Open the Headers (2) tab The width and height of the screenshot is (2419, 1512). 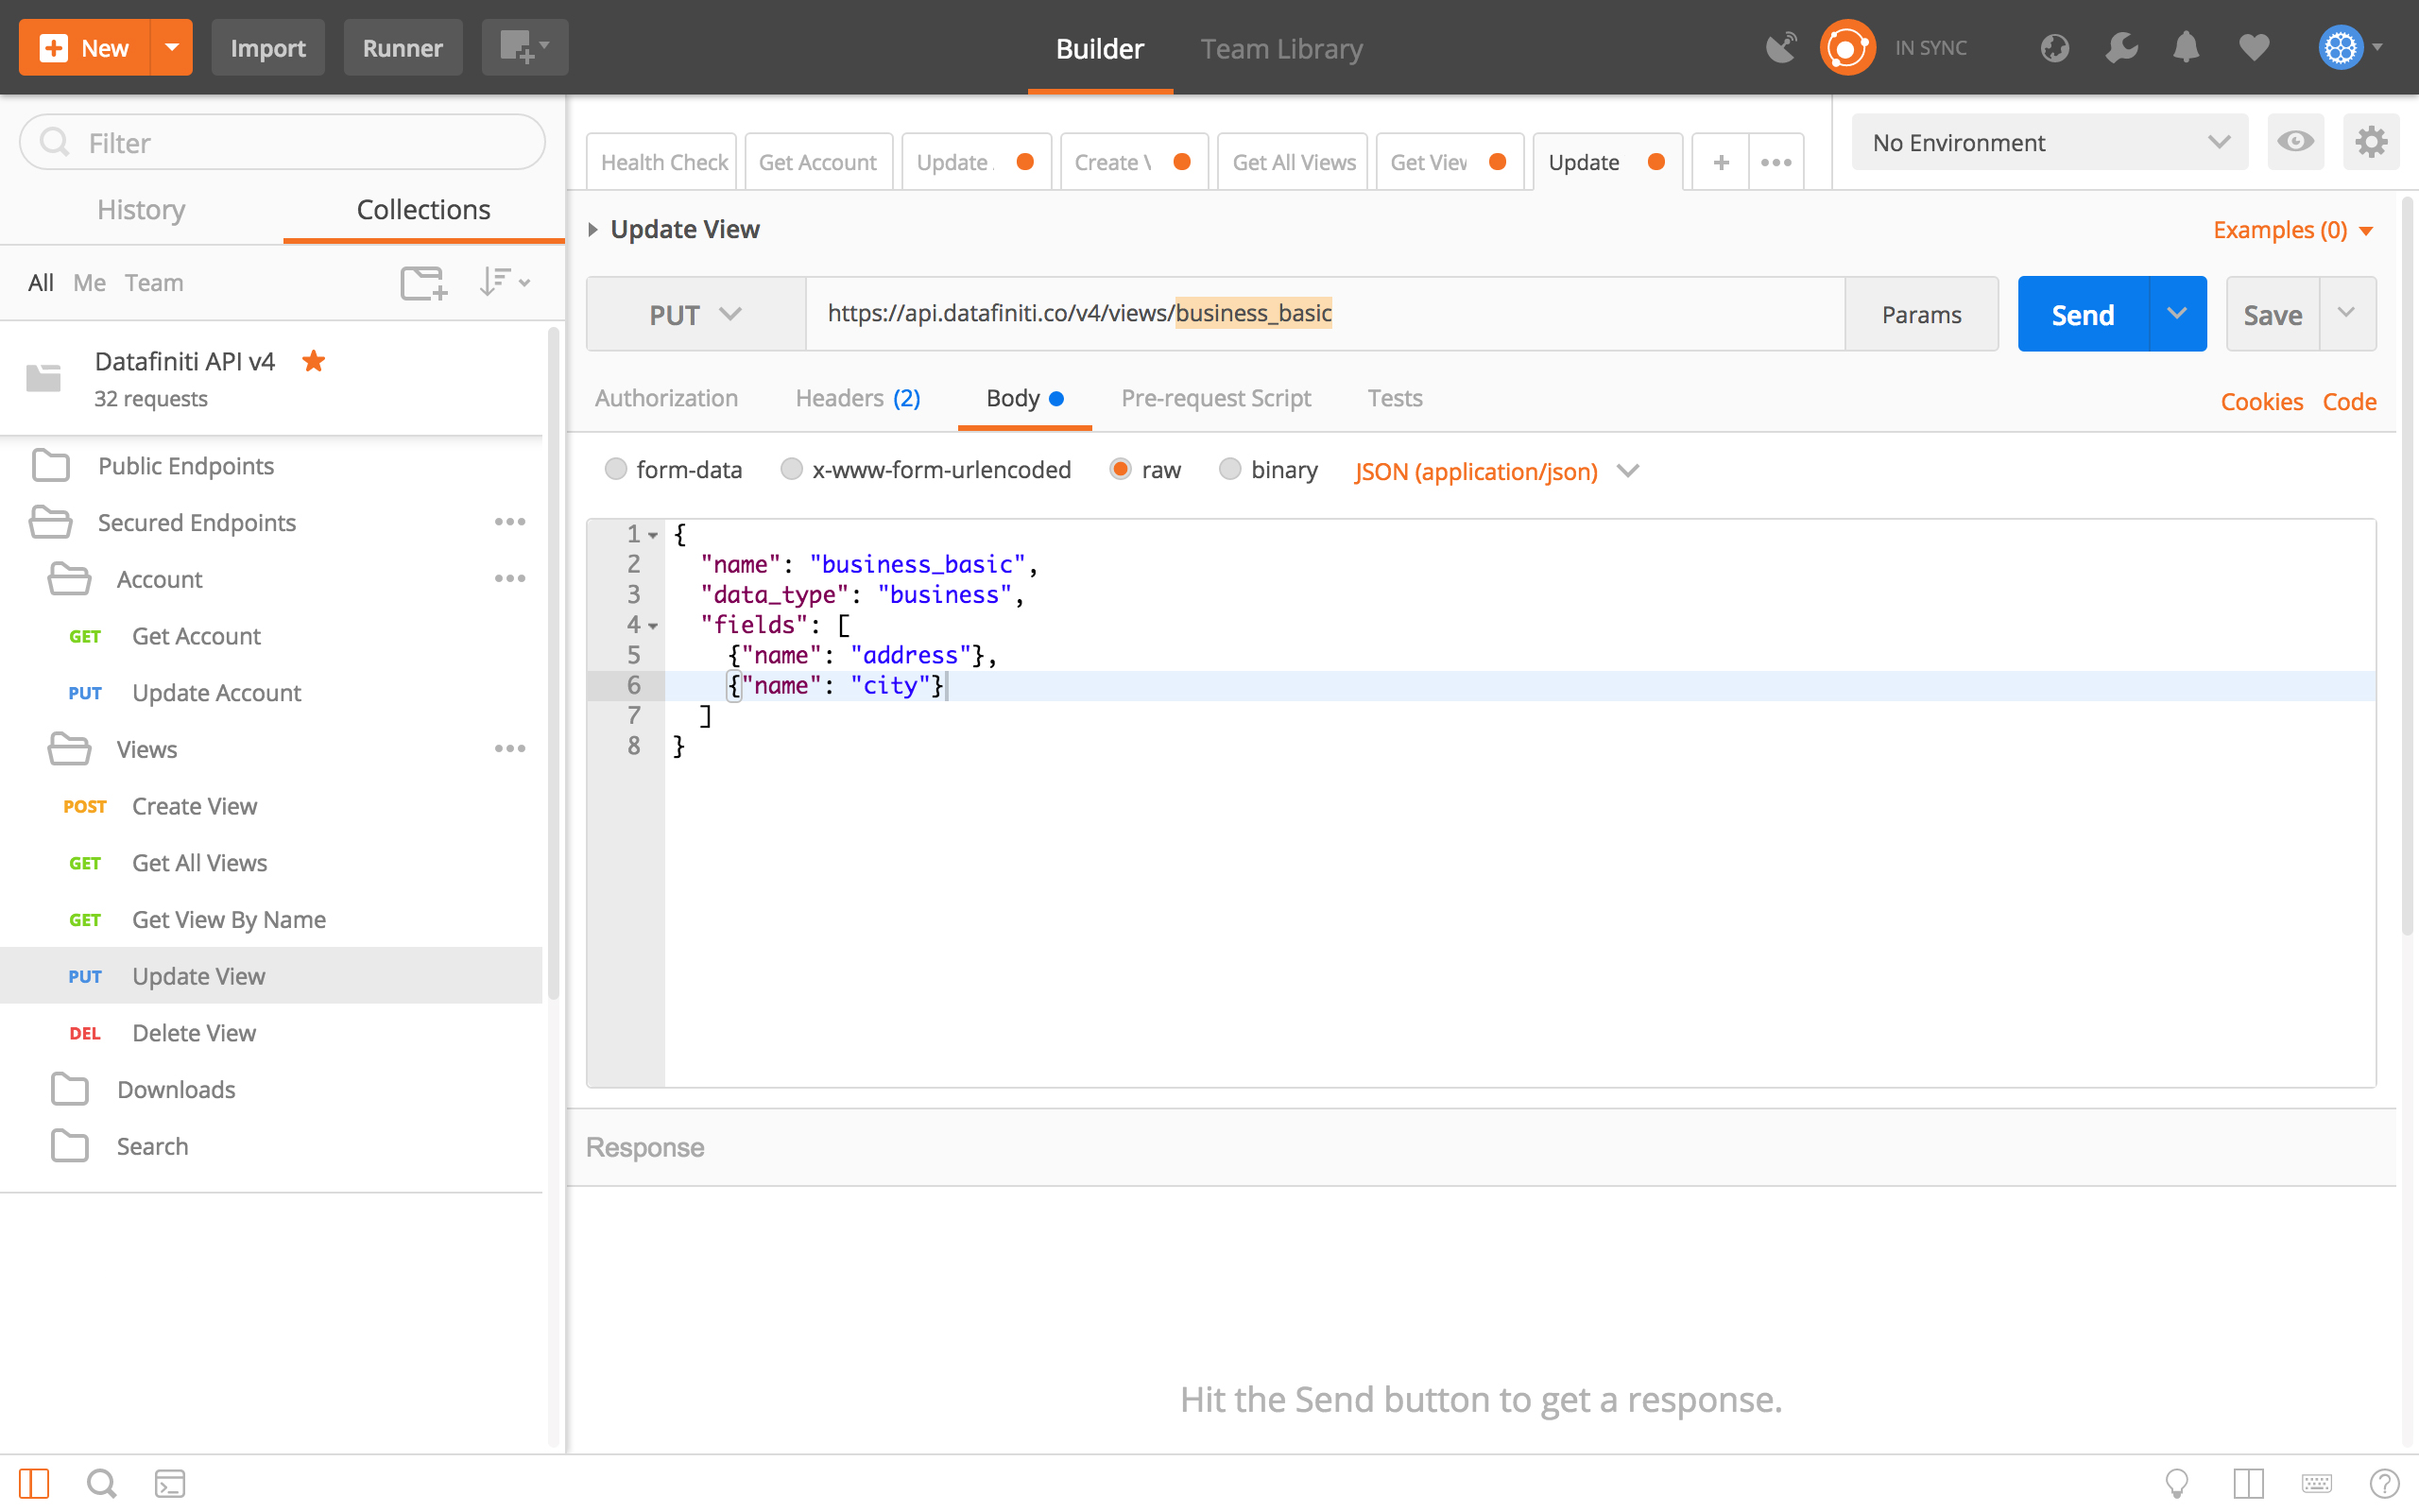pyautogui.click(x=858, y=398)
